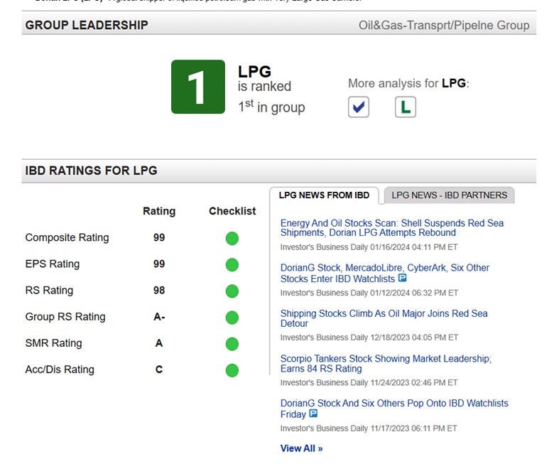The height and width of the screenshot is (464, 554).
Task: Click the RS Rating value 98
Action: [x=159, y=291]
